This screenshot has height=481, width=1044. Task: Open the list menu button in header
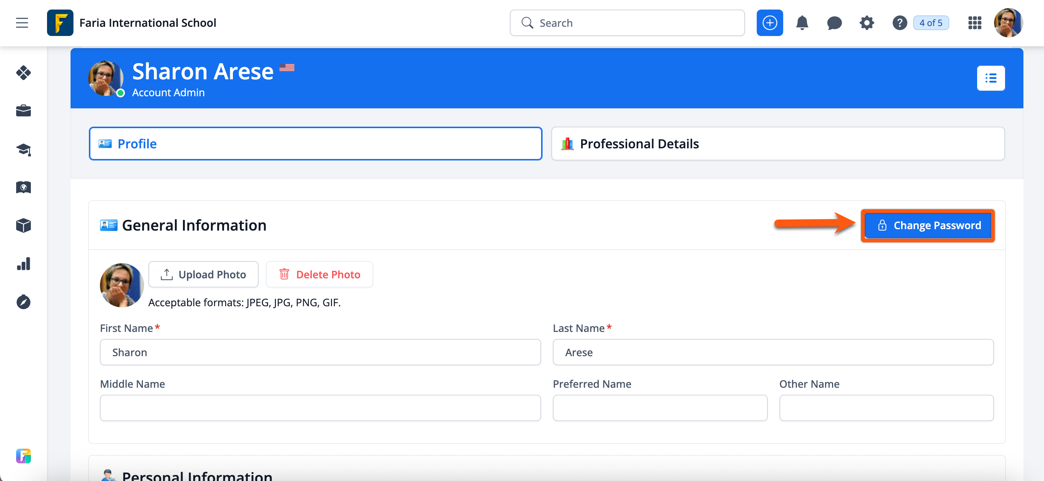click(x=990, y=78)
